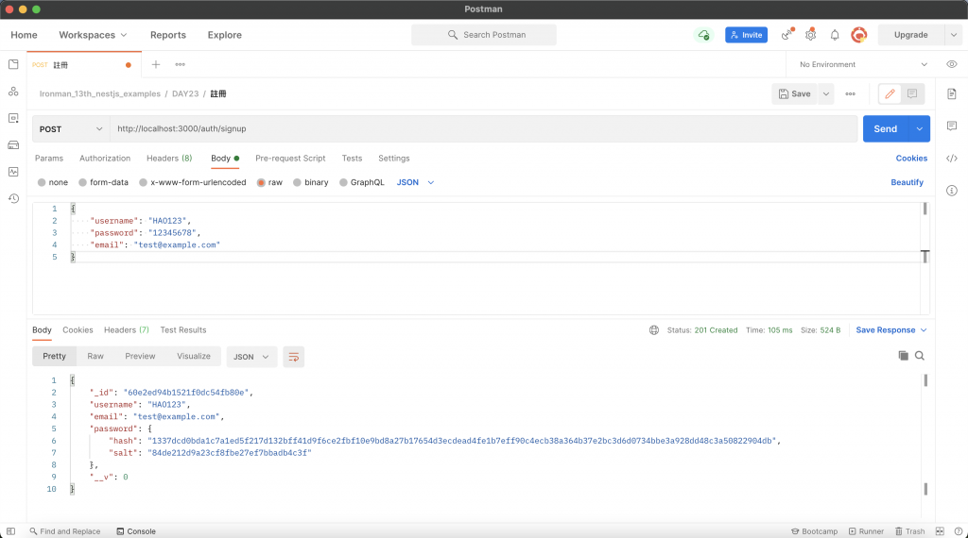The width and height of the screenshot is (968, 538).
Task: Open the Upgrade dropdown arrow
Action: pyautogui.click(x=953, y=35)
